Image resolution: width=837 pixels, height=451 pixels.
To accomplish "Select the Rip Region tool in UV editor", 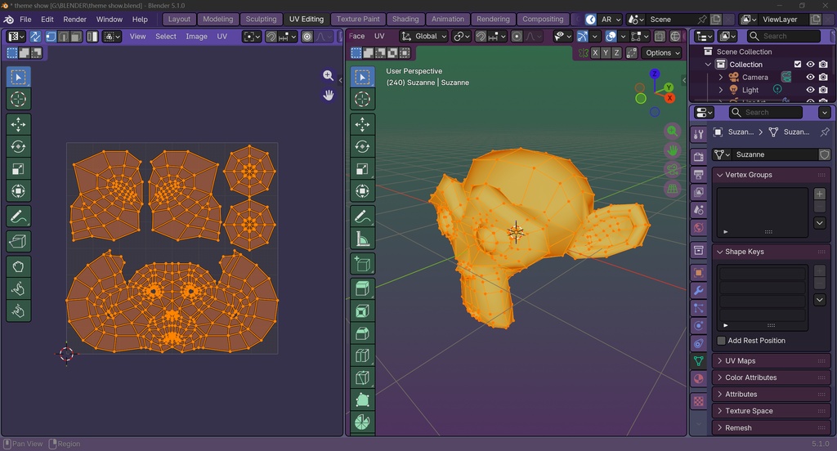I will (x=18, y=241).
